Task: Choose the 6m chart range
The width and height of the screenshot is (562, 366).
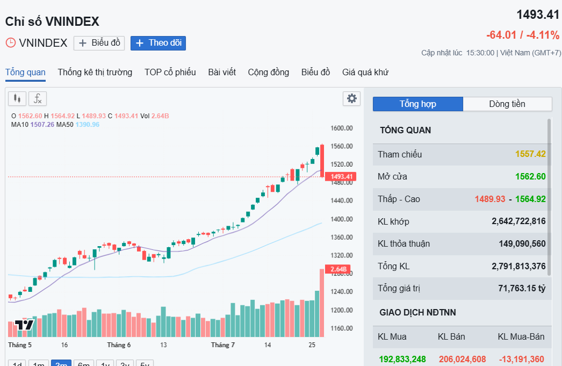Action: 84,363
